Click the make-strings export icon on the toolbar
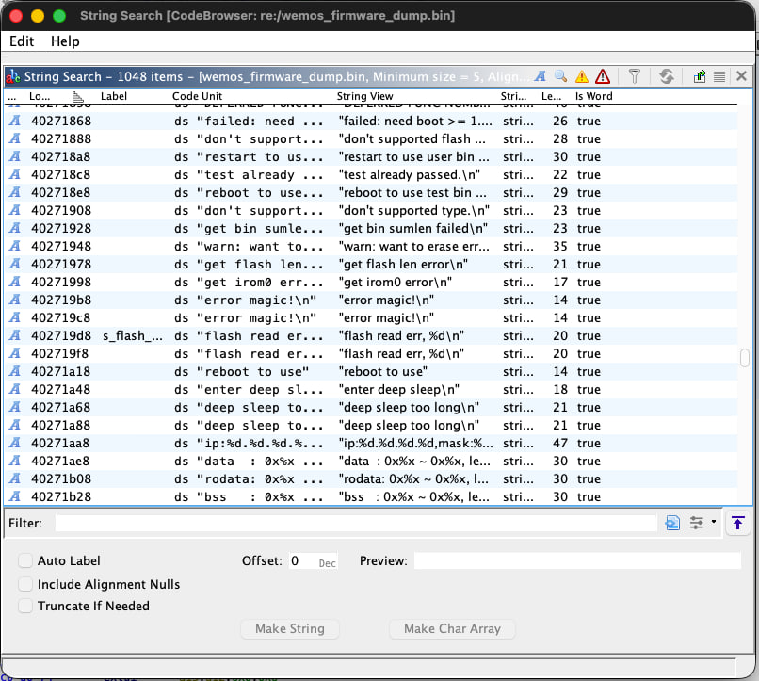The height and width of the screenshot is (681, 759). [701, 75]
